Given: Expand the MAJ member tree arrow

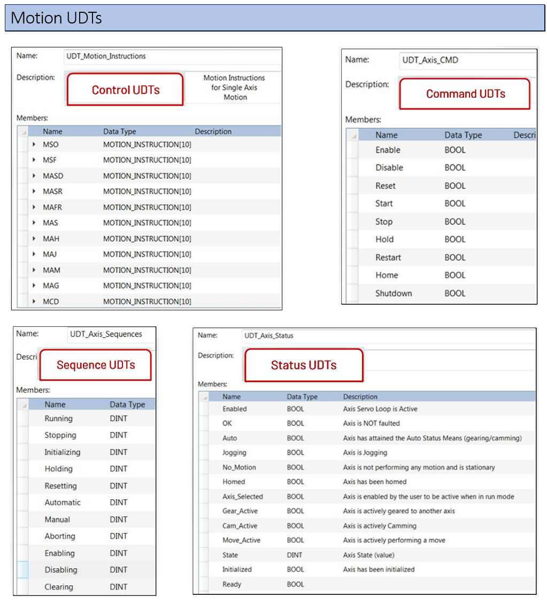Looking at the screenshot, I should (34, 254).
